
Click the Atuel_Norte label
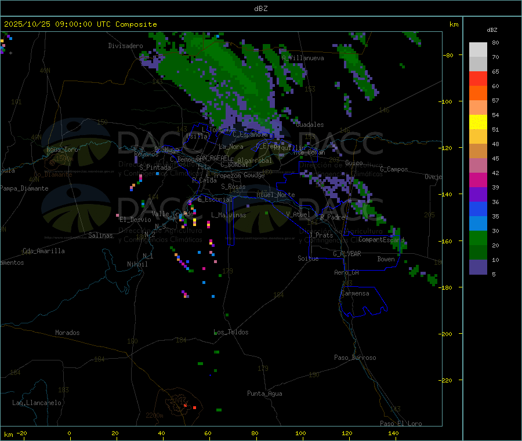tap(275, 195)
